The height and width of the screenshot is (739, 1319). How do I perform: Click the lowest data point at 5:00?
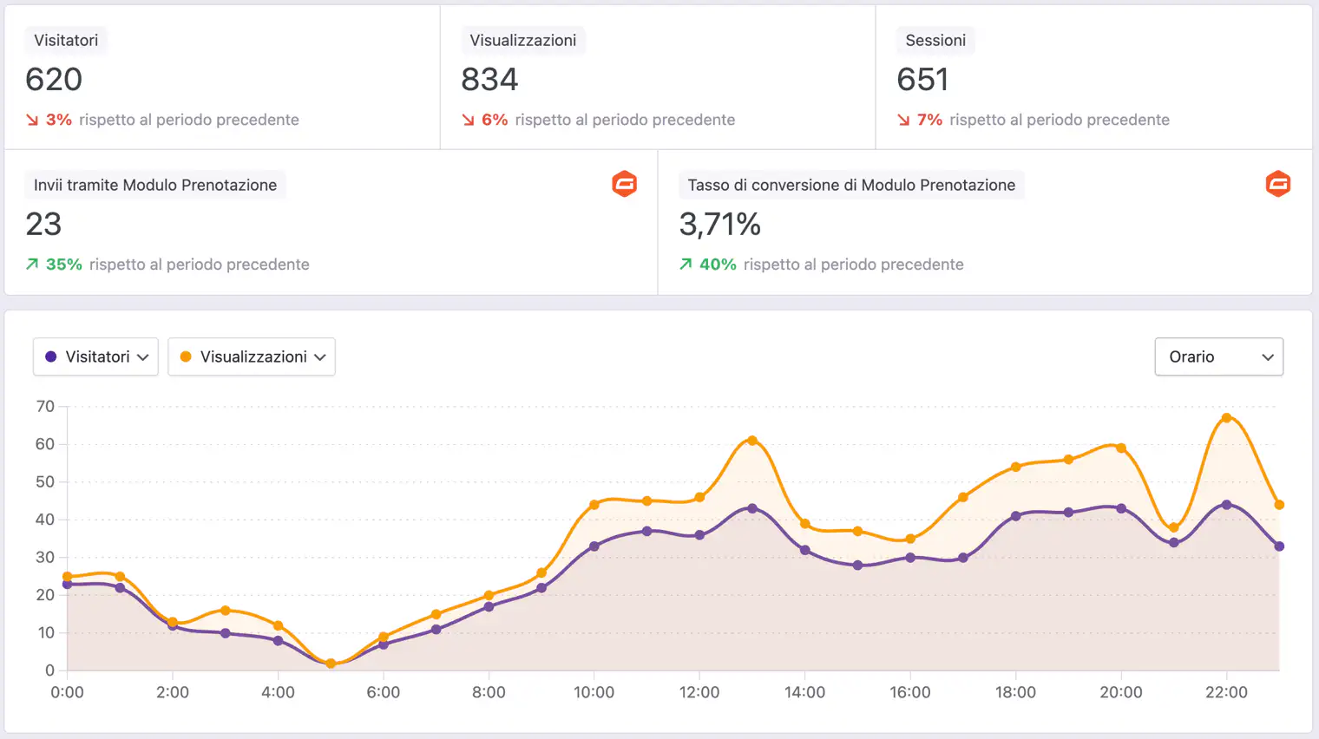[331, 664]
